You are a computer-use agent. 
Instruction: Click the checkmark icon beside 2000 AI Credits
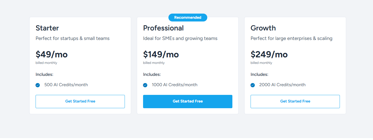pyautogui.click(x=253, y=85)
